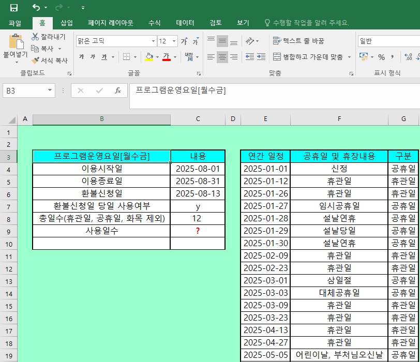The width and height of the screenshot is (420, 362).
Task: Click the 잘라내기 (Cut) scissors icon
Action: coord(35,37)
